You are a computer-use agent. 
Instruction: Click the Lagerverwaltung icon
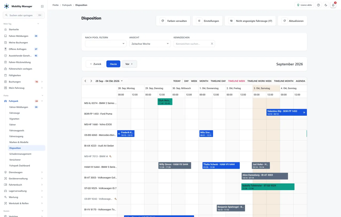tap(6, 191)
